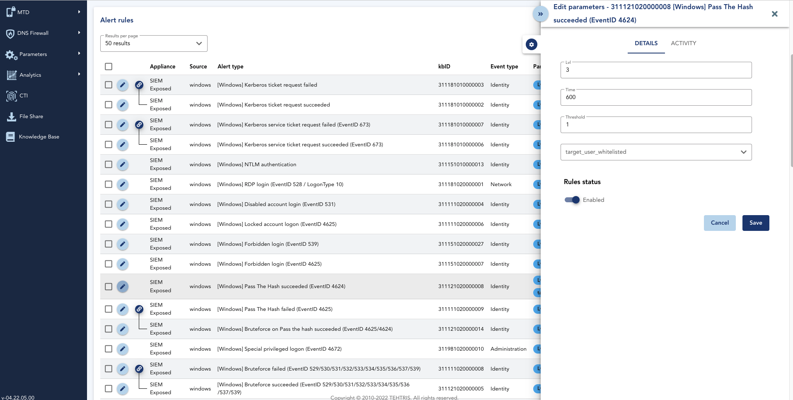793x400 pixels.
Task: Check Pass The Hash succeeded row
Action: [x=109, y=286]
